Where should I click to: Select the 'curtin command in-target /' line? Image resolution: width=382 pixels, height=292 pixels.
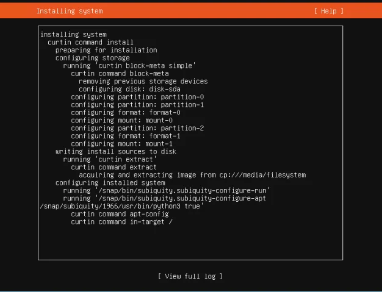click(121, 222)
